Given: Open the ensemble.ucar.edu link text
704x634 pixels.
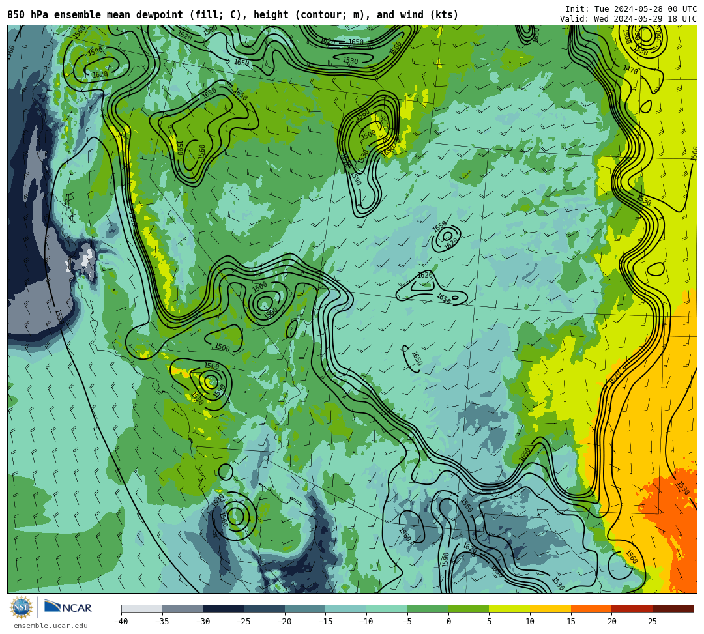Looking at the screenshot, I should (x=51, y=626).
